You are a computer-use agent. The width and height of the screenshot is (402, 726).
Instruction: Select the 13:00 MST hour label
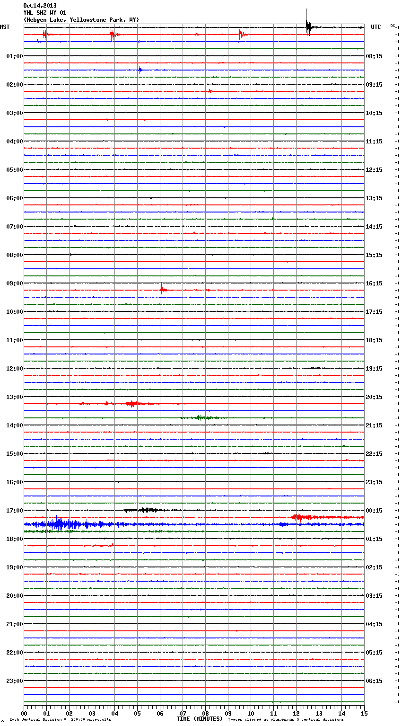point(15,397)
